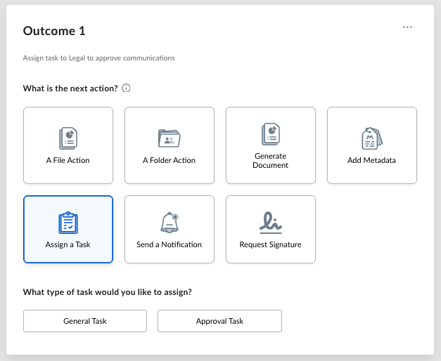Click the info icon beside next action question
This screenshot has height=361, width=441.
click(126, 88)
